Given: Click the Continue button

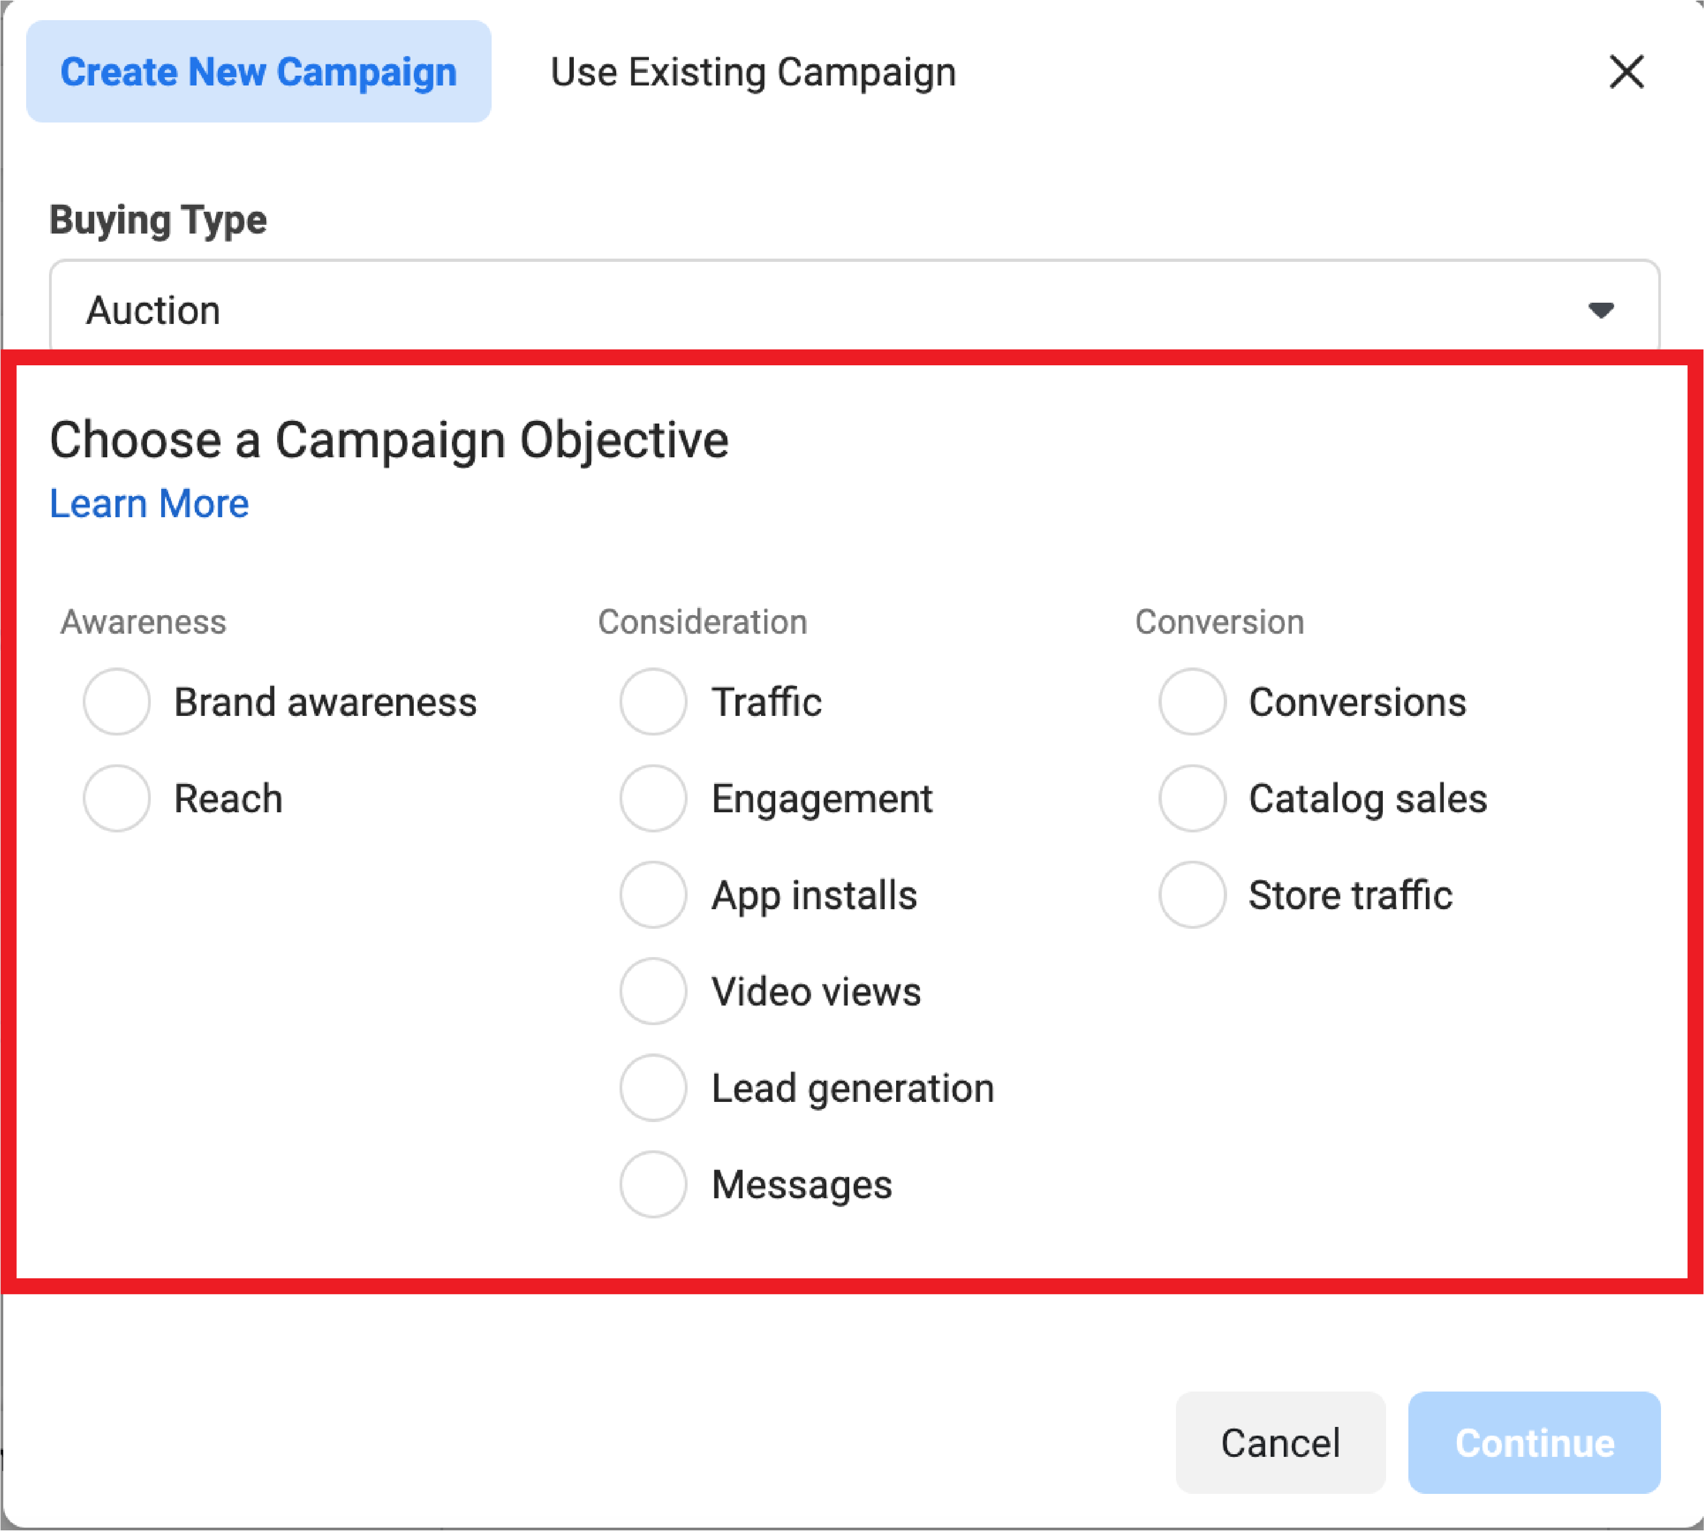Looking at the screenshot, I should (x=1534, y=1443).
